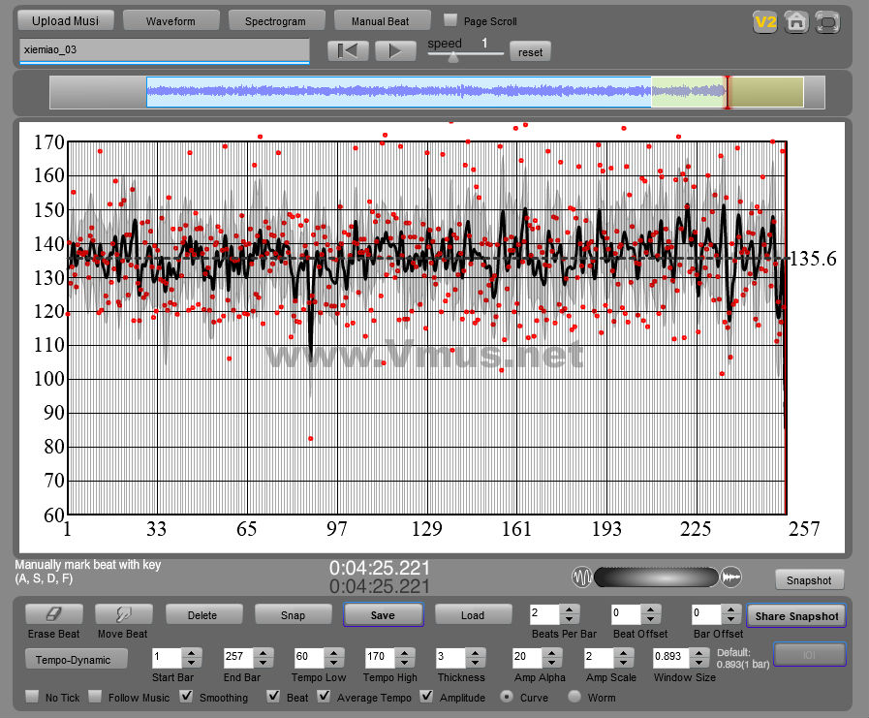Select the Erase Beat tool

click(x=53, y=613)
